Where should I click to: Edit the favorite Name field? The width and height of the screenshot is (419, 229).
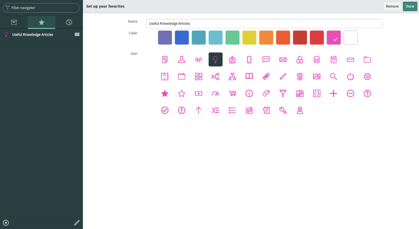pos(264,23)
